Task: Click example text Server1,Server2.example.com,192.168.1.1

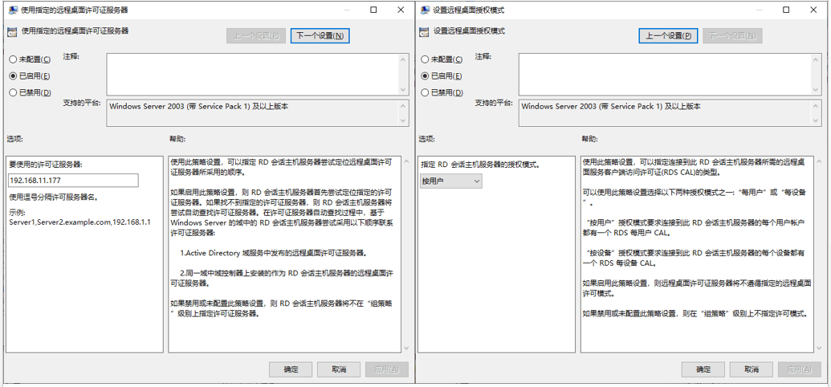Action: click(80, 222)
